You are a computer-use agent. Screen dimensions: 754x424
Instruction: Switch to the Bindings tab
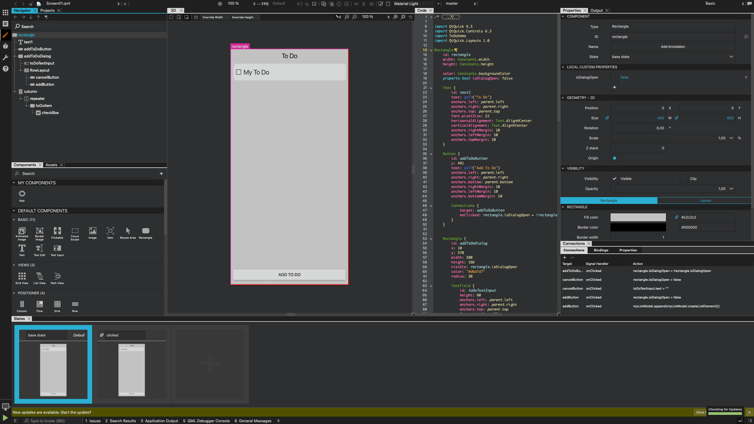click(x=601, y=250)
